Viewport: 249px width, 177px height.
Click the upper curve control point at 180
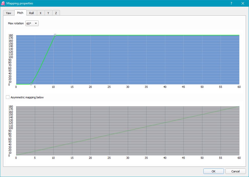tap(55, 35)
